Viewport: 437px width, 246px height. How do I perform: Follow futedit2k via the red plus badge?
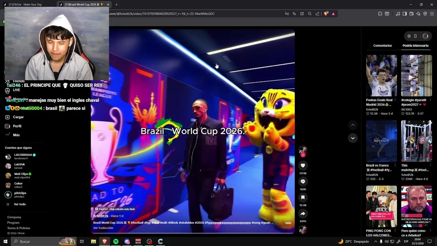tap(303, 155)
